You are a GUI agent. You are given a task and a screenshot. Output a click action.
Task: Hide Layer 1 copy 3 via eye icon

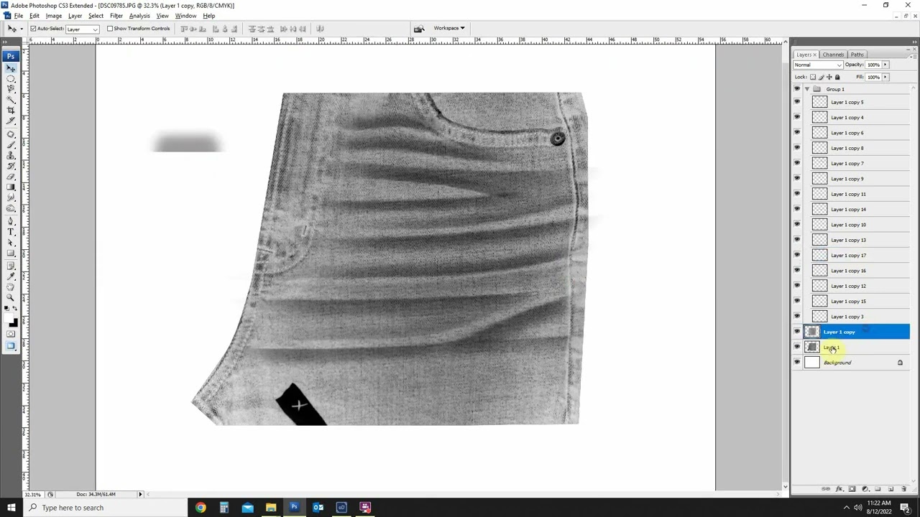point(796,317)
